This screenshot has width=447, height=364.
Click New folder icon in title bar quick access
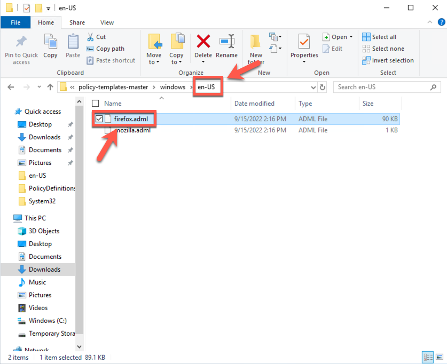tap(38, 8)
